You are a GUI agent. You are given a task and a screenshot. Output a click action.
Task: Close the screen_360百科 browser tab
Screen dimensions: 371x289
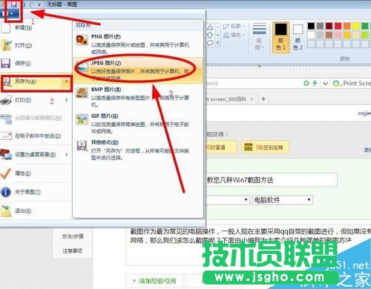[x=252, y=99]
